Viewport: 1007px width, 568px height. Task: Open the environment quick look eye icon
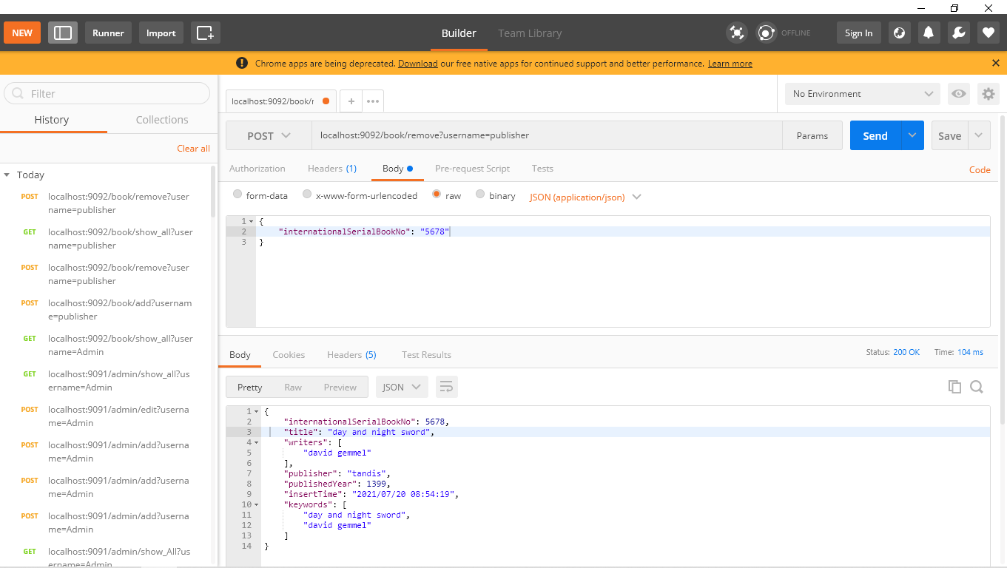click(x=958, y=93)
